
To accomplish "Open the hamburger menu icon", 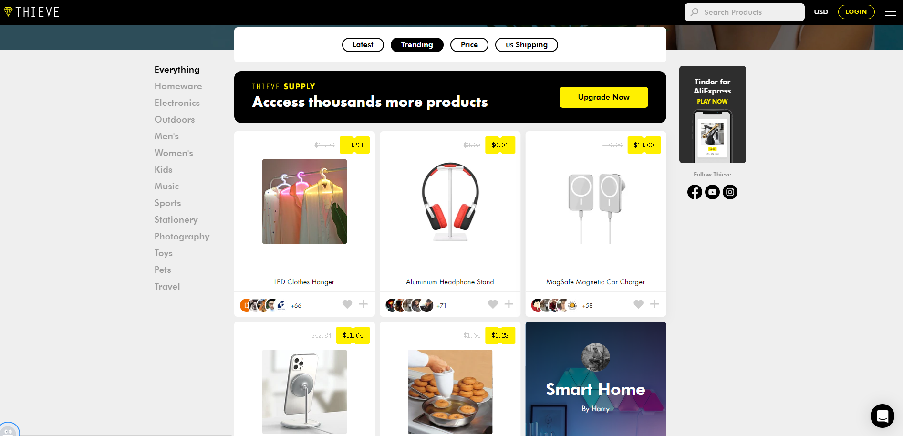I will [x=890, y=12].
